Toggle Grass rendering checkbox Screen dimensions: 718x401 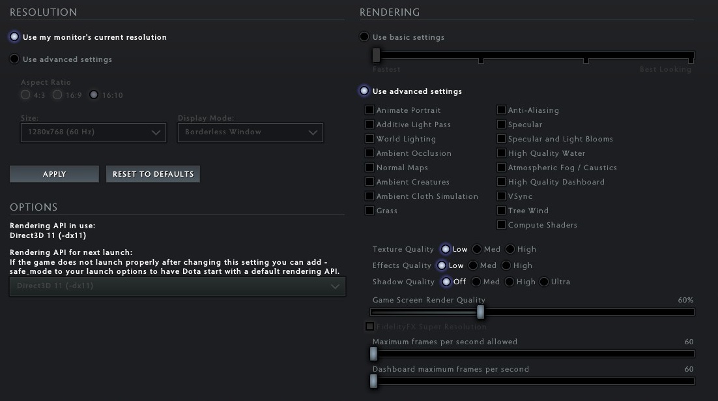point(369,211)
